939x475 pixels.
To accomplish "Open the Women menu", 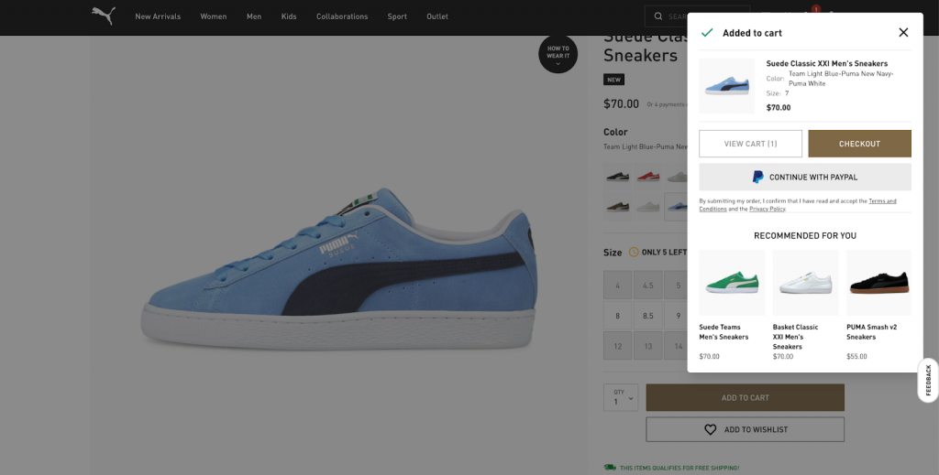I will [x=213, y=16].
